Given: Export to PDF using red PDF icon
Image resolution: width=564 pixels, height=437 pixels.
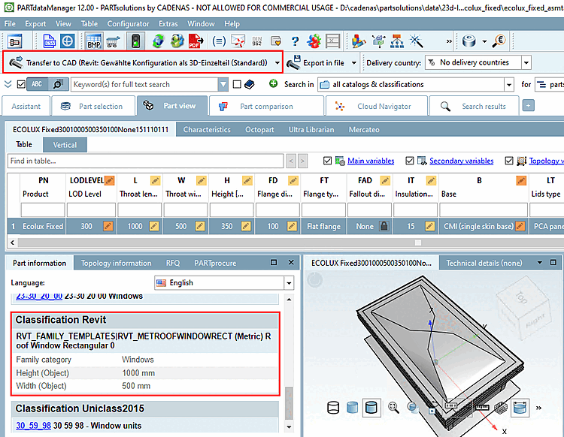Looking at the screenshot, I should (196, 41).
